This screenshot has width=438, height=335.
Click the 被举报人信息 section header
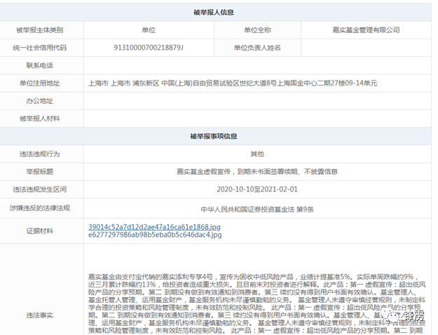[214, 13]
